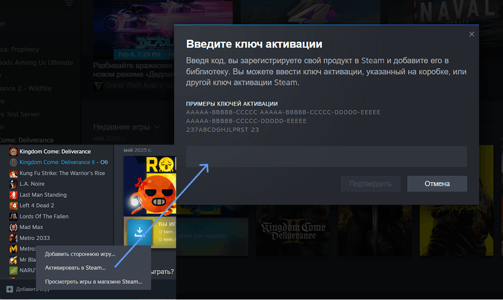Image resolution: width=503 pixels, height=300 pixels.
Task: Click the L.A. Noire game icon
Action: tap(13, 183)
